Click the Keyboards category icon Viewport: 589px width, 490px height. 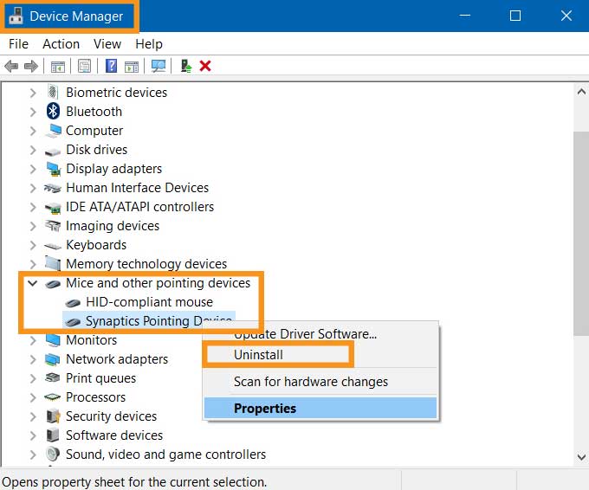[x=53, y=246]
